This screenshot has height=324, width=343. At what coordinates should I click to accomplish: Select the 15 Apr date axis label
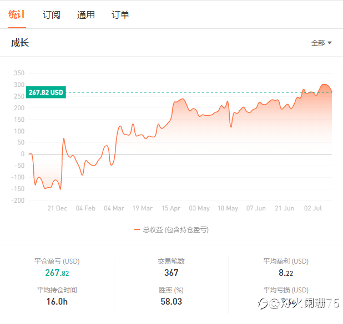(171, 208)
